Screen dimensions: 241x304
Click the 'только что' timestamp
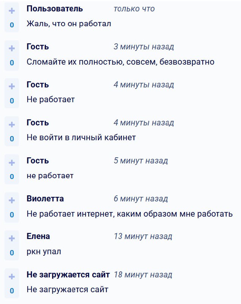coord(134,9)
